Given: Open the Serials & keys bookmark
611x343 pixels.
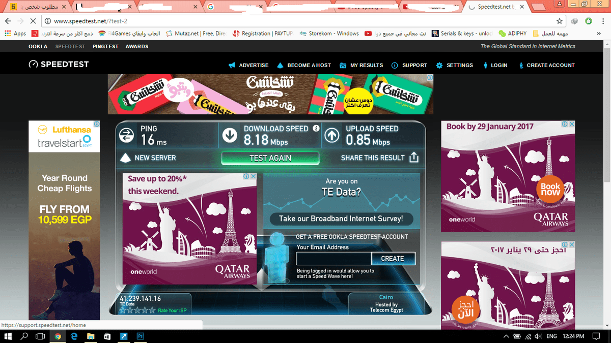Looking at the screenshot, I should click(x=462, y=34).
